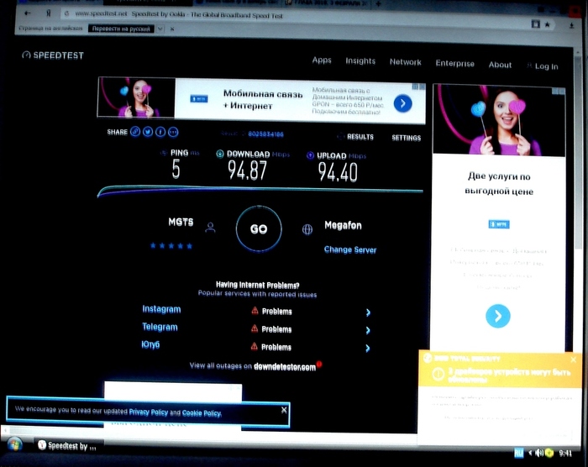Open more share options ellipsis icon
This screenshot has width=588, height=467.
click(x=173, y=132)
